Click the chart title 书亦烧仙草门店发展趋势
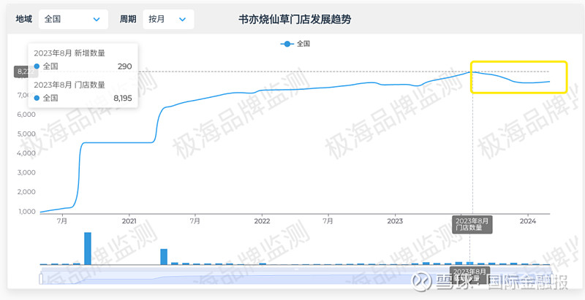Viewport: 585px width, 300px height. [x=295, y=20]
